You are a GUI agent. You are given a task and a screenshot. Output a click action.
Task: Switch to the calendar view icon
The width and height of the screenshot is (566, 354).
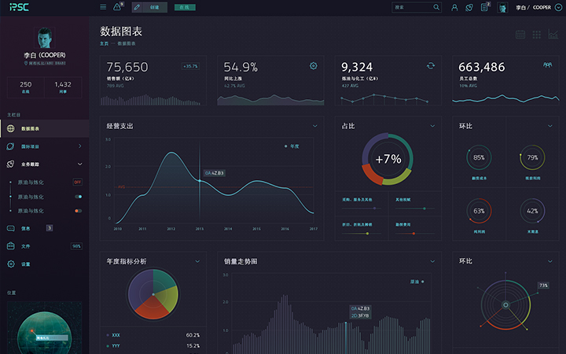click(x=520, y=35)
